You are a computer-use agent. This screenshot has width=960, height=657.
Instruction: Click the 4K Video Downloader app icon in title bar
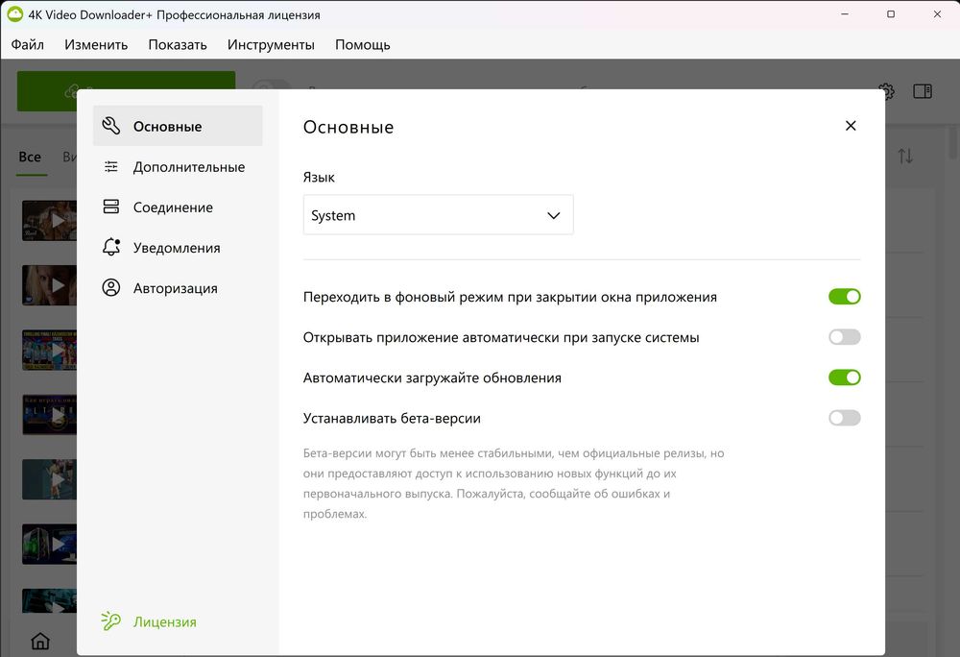[x=14, y=14]
